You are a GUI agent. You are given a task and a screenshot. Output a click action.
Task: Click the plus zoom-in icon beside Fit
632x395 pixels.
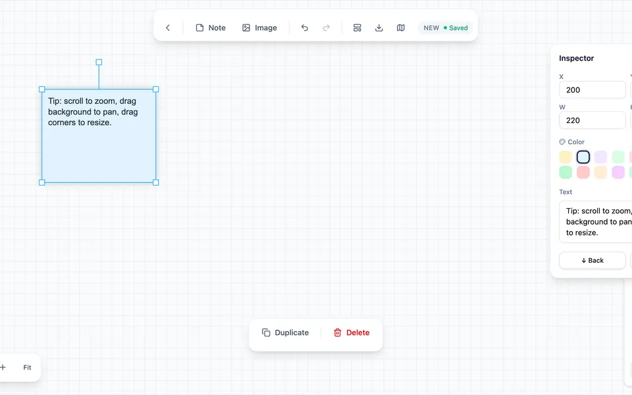[3, 367]
